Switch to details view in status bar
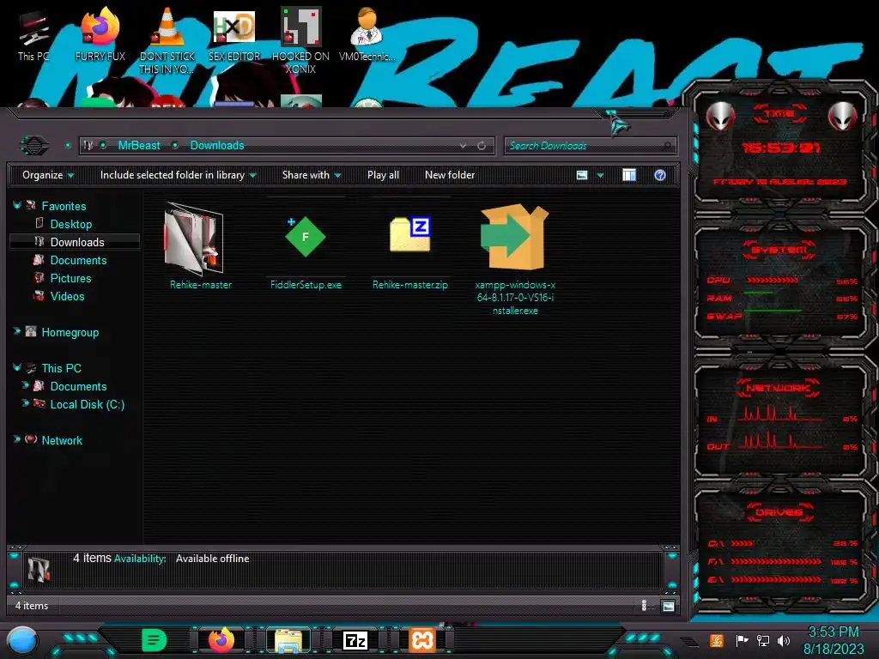Screen dimensions: 879x659 coord(644,606)
